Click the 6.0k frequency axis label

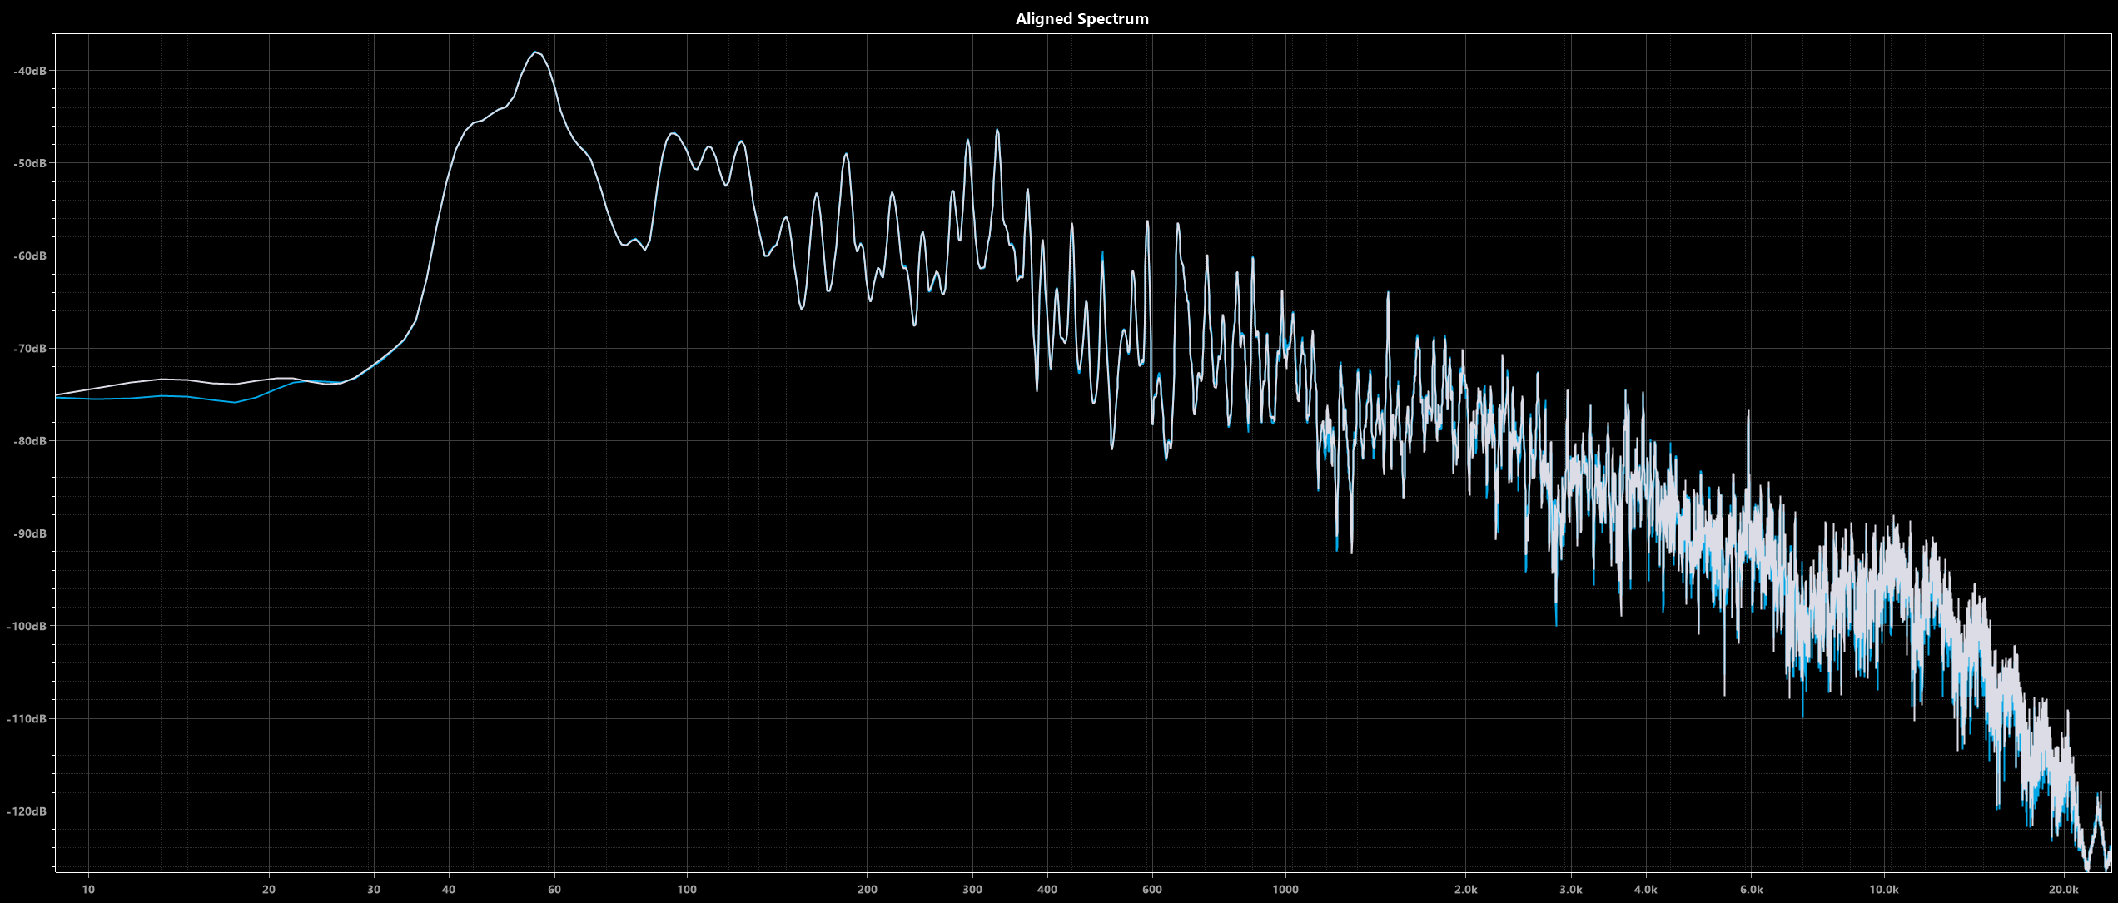coord(1752,889)
